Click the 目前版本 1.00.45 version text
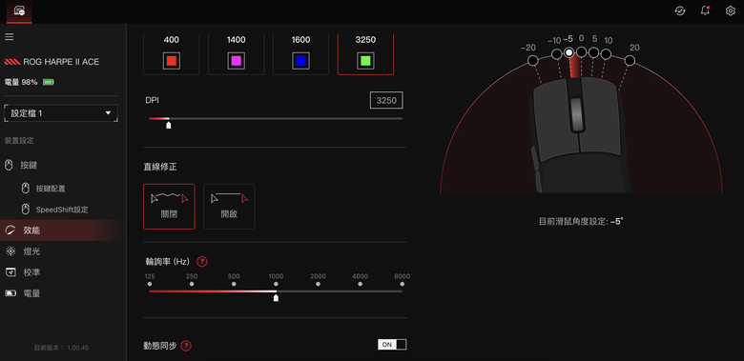Viewport: 744px width, 361px height. coord(61,348)
